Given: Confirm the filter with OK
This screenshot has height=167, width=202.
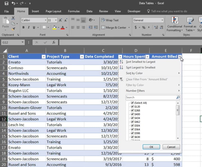Looking at the screenshot, I should pyautogui.click(x=151, y=147).
